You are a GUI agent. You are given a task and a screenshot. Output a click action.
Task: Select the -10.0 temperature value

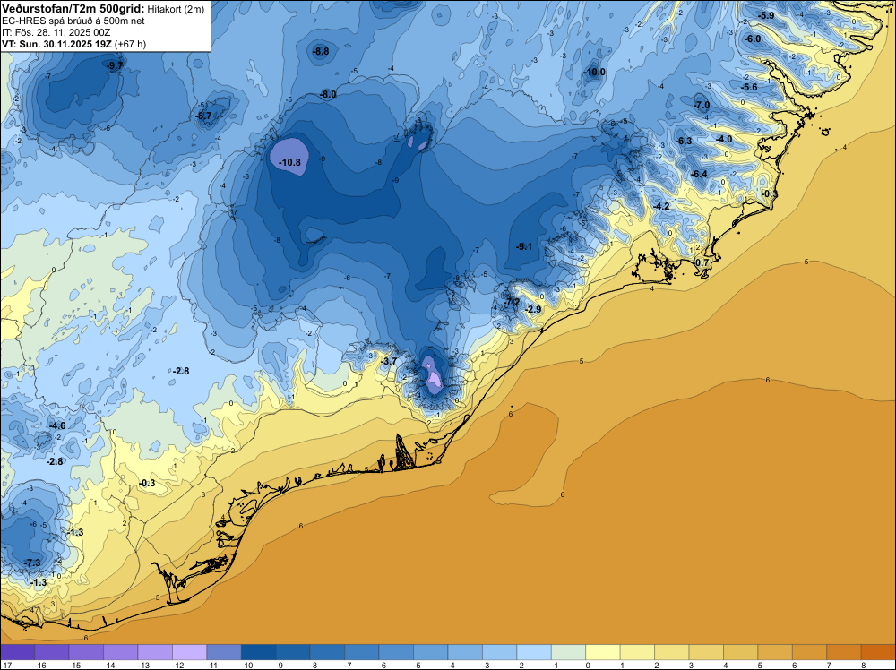594,72
